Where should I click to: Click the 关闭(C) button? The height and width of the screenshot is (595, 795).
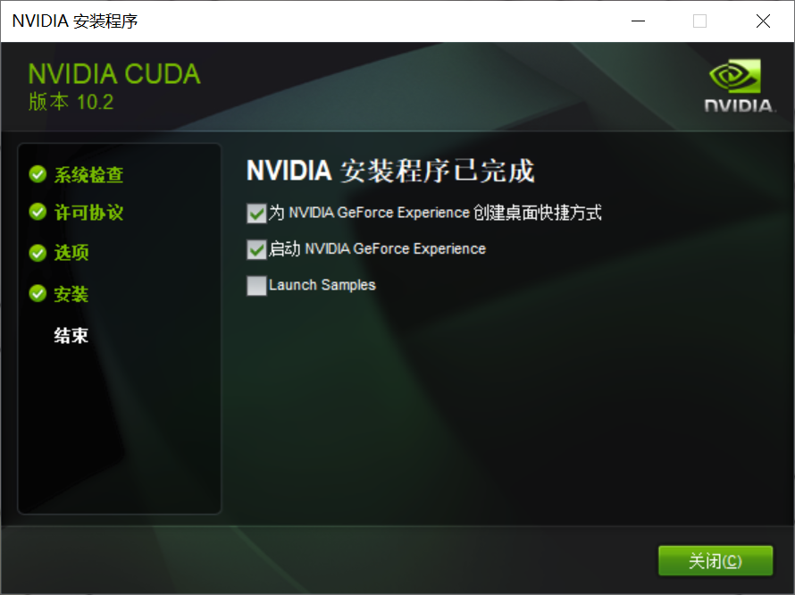[715, 560]
